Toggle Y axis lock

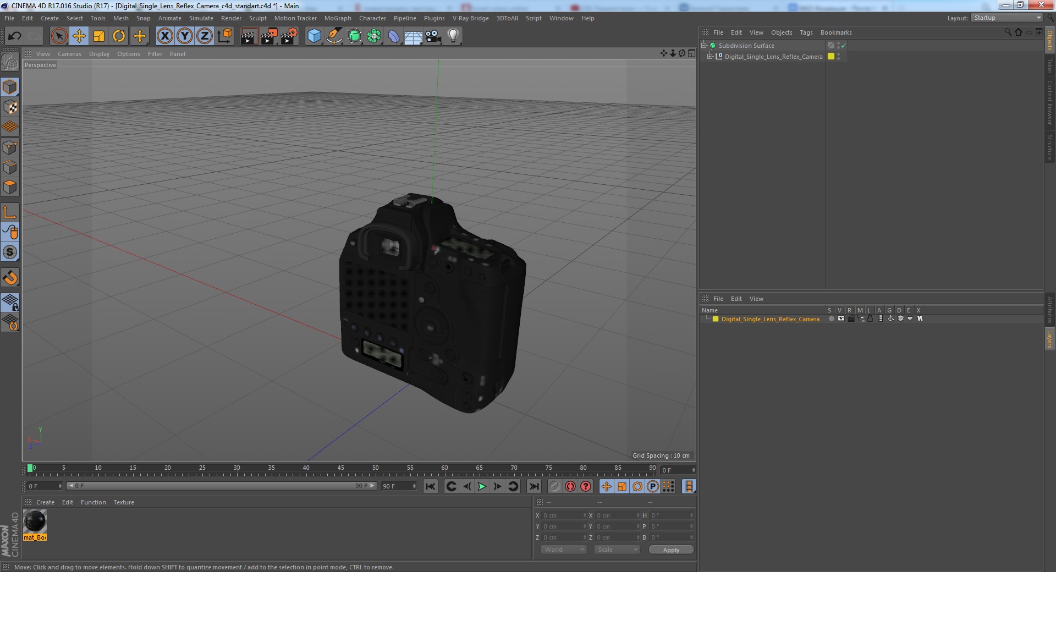185,36
